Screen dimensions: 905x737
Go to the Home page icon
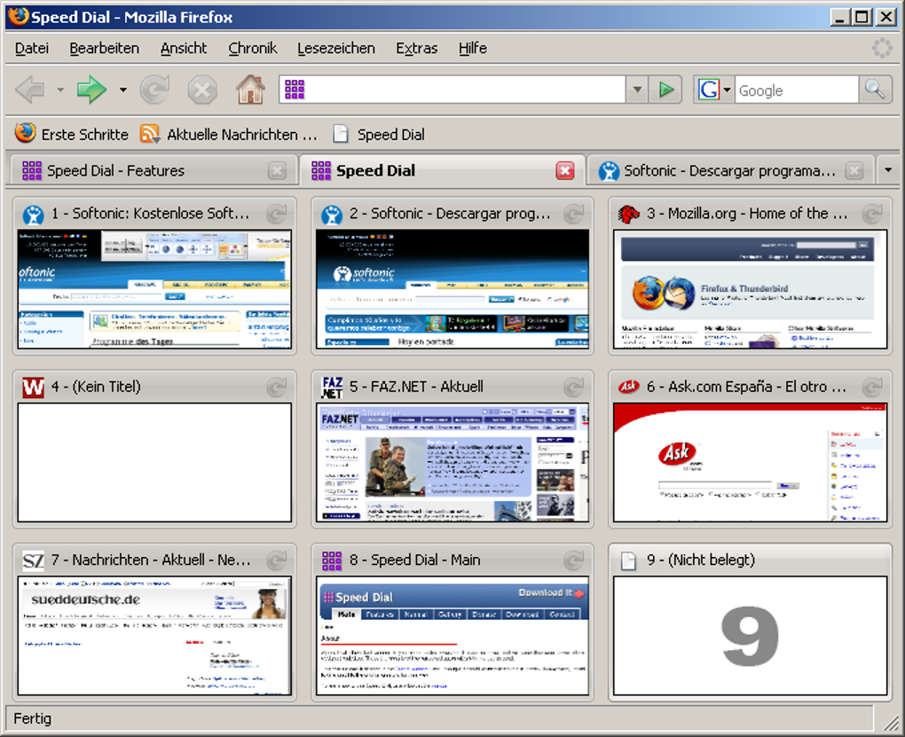coord(250,90)
